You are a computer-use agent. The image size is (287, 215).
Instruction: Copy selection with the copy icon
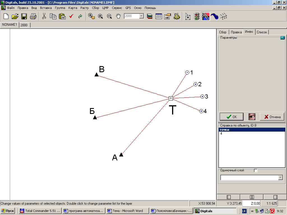point(53,16)
